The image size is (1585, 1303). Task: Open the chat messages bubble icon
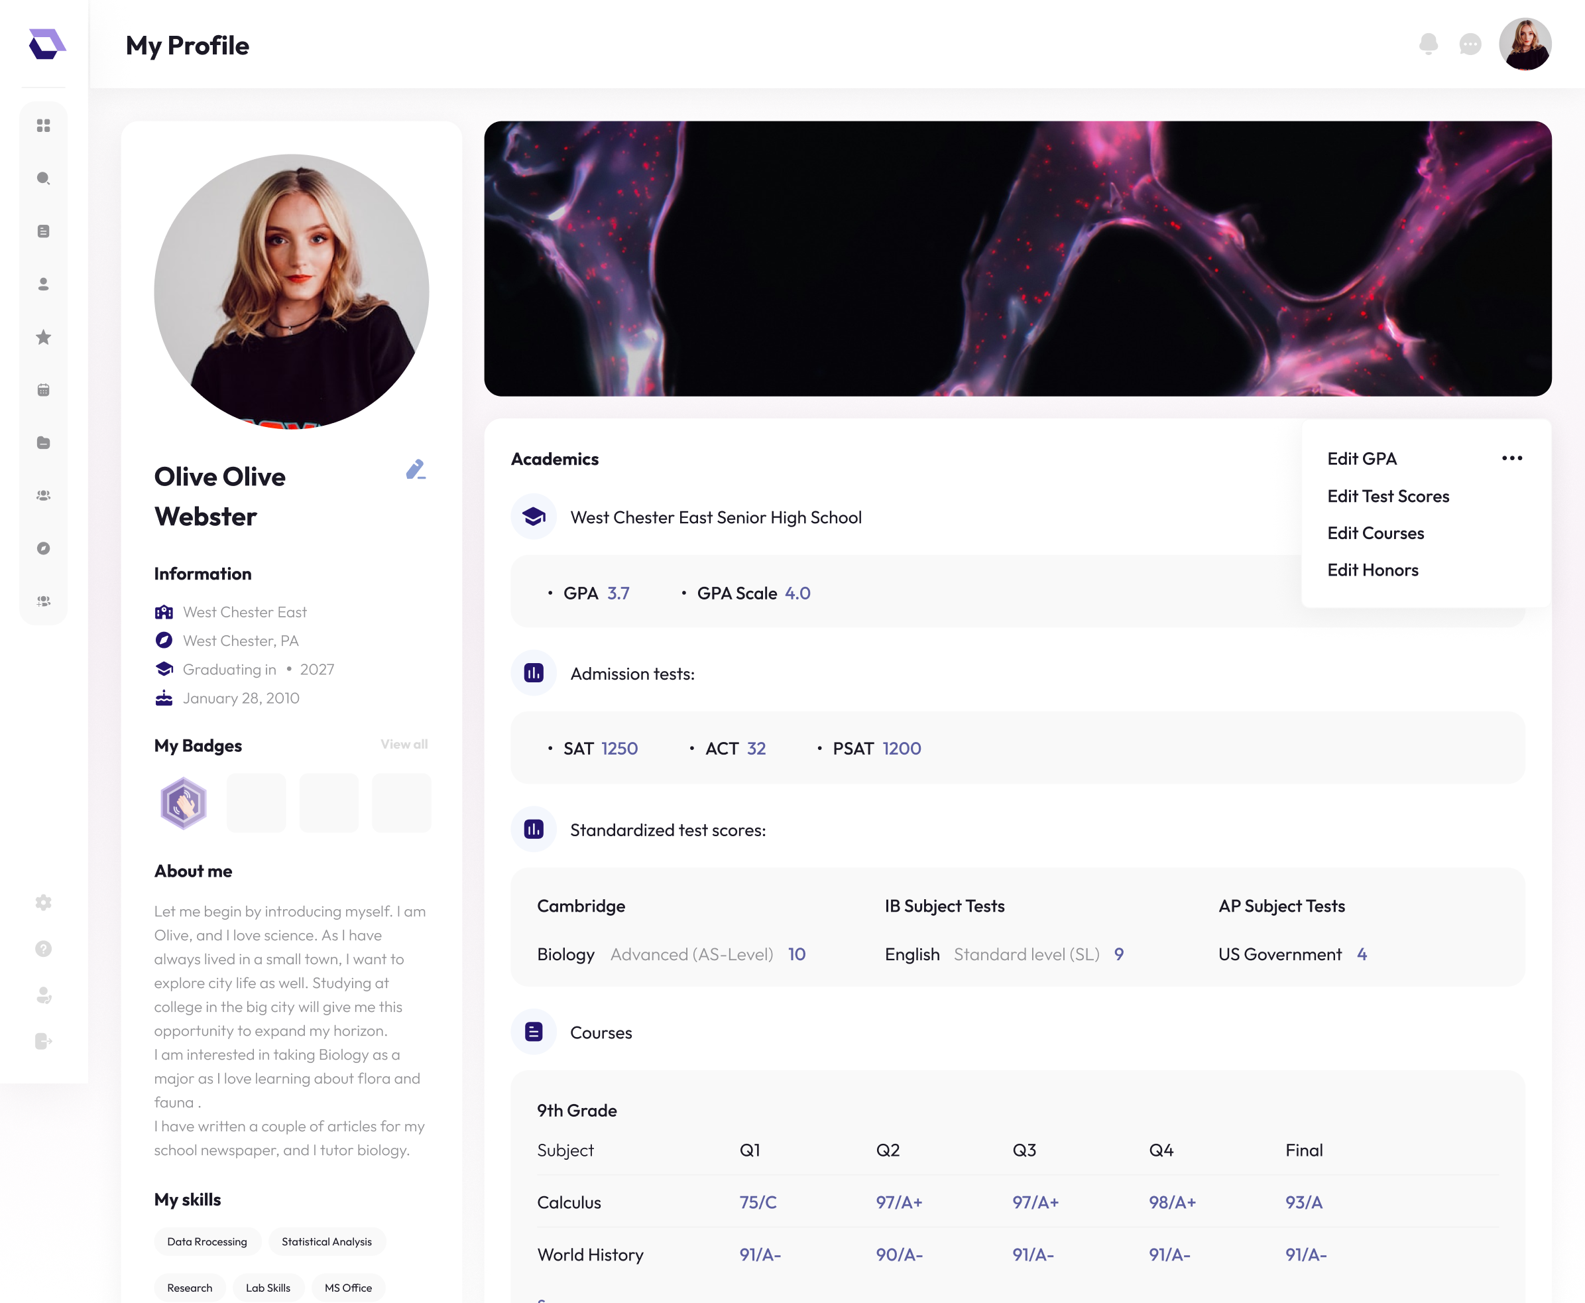(1470, 45)
